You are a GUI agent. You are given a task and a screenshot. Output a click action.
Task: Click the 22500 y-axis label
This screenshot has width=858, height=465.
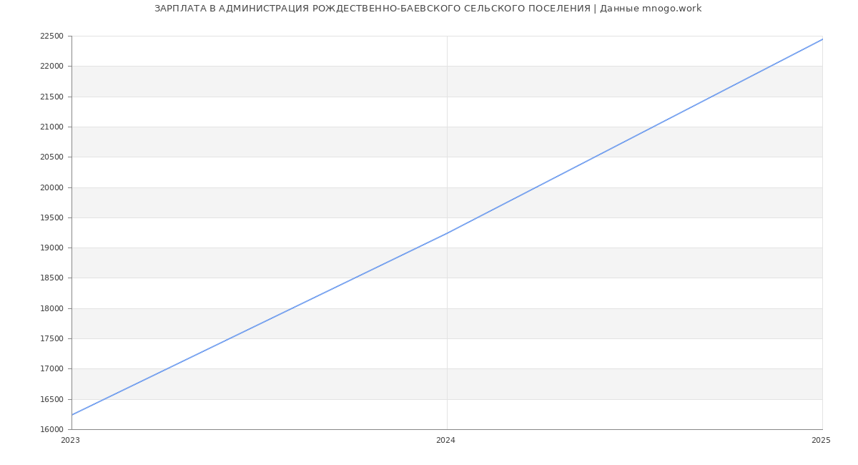click(51, 36)
